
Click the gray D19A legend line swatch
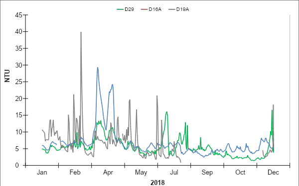click(172, 9)
